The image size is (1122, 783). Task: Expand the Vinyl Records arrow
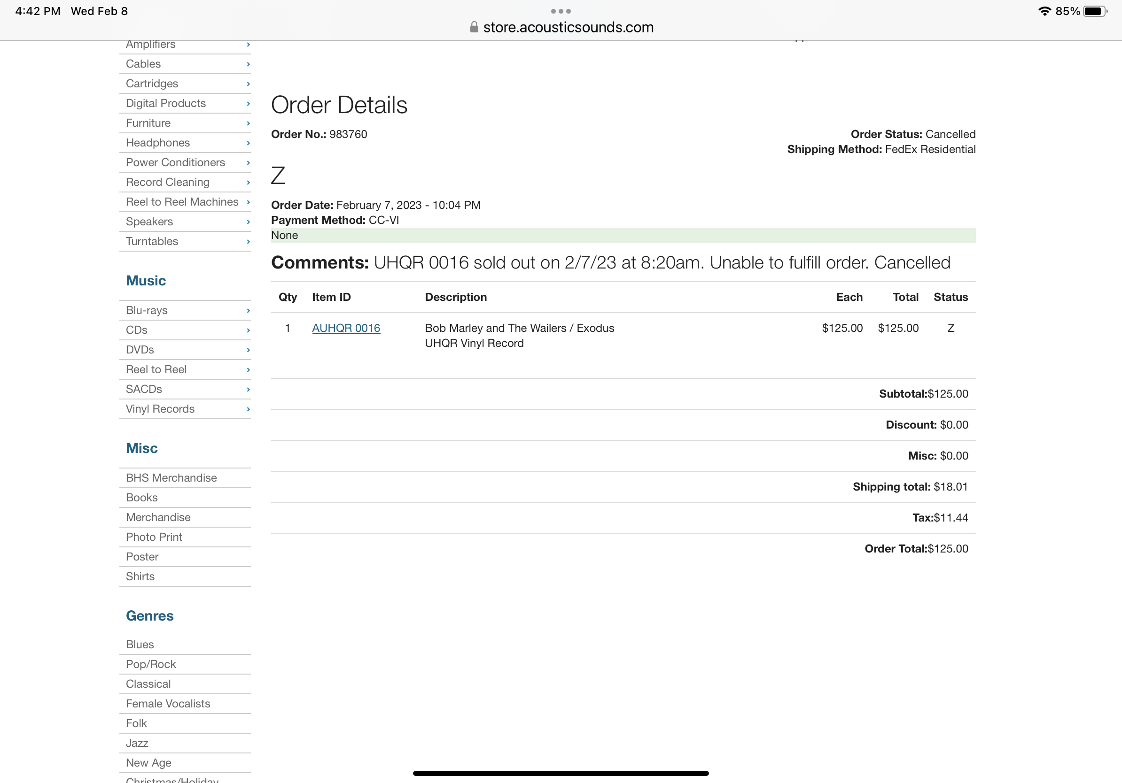coord(248,409)
